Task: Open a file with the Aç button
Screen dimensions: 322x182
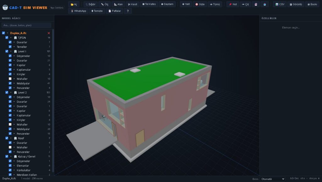Action: [x=74, y=4]
